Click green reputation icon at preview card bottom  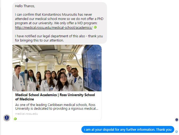(x=15, y=119)
